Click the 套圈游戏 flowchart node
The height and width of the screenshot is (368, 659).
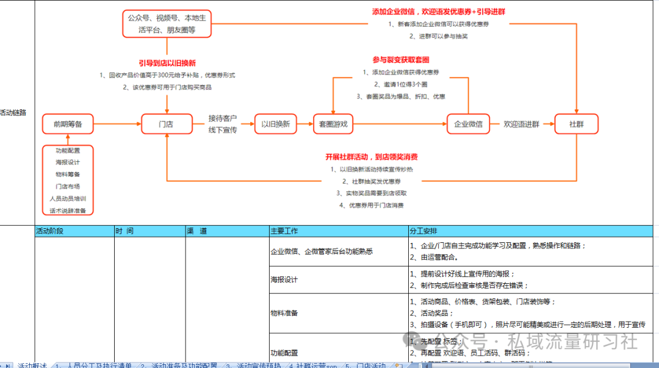pyautogui.click(x=333, y=124)
